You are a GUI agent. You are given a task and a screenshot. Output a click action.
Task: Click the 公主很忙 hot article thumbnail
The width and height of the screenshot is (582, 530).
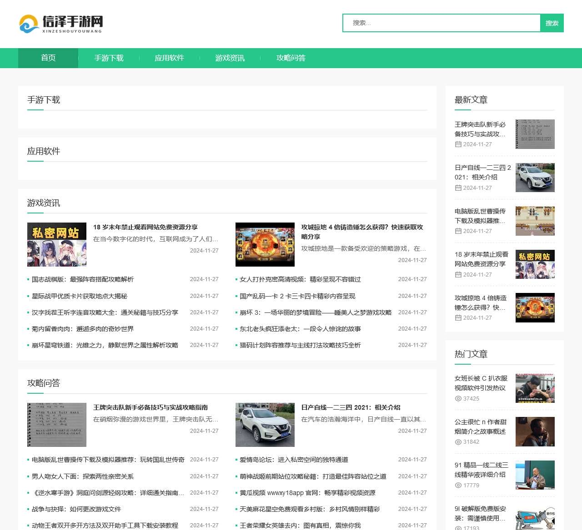click(535, 432)
